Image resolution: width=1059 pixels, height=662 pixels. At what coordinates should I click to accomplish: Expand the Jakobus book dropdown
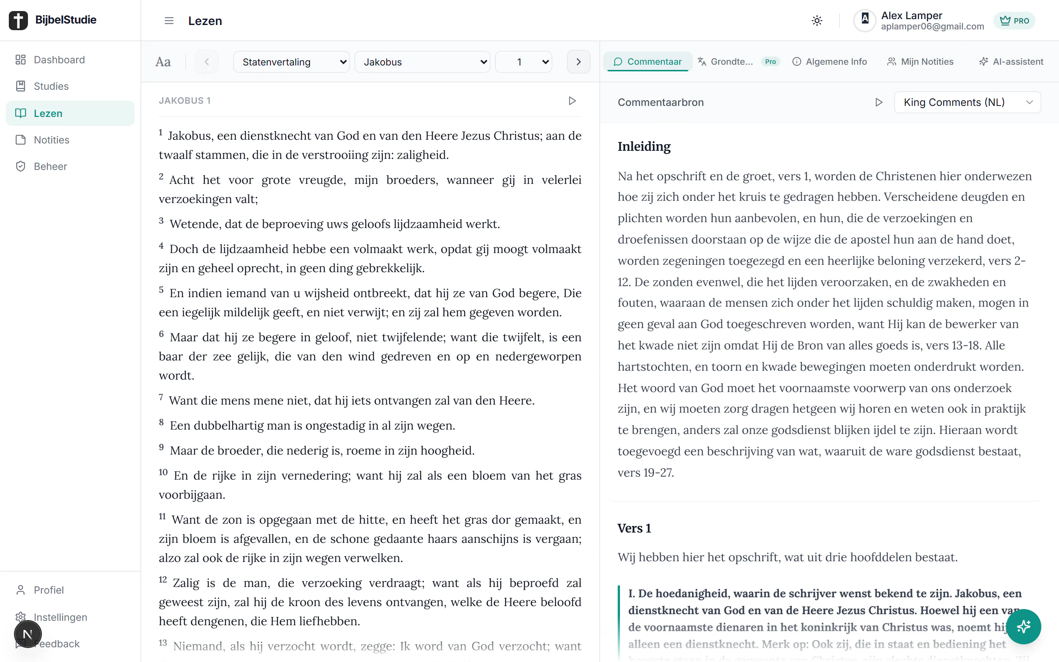pyautogui.click(x=422, y=62)
